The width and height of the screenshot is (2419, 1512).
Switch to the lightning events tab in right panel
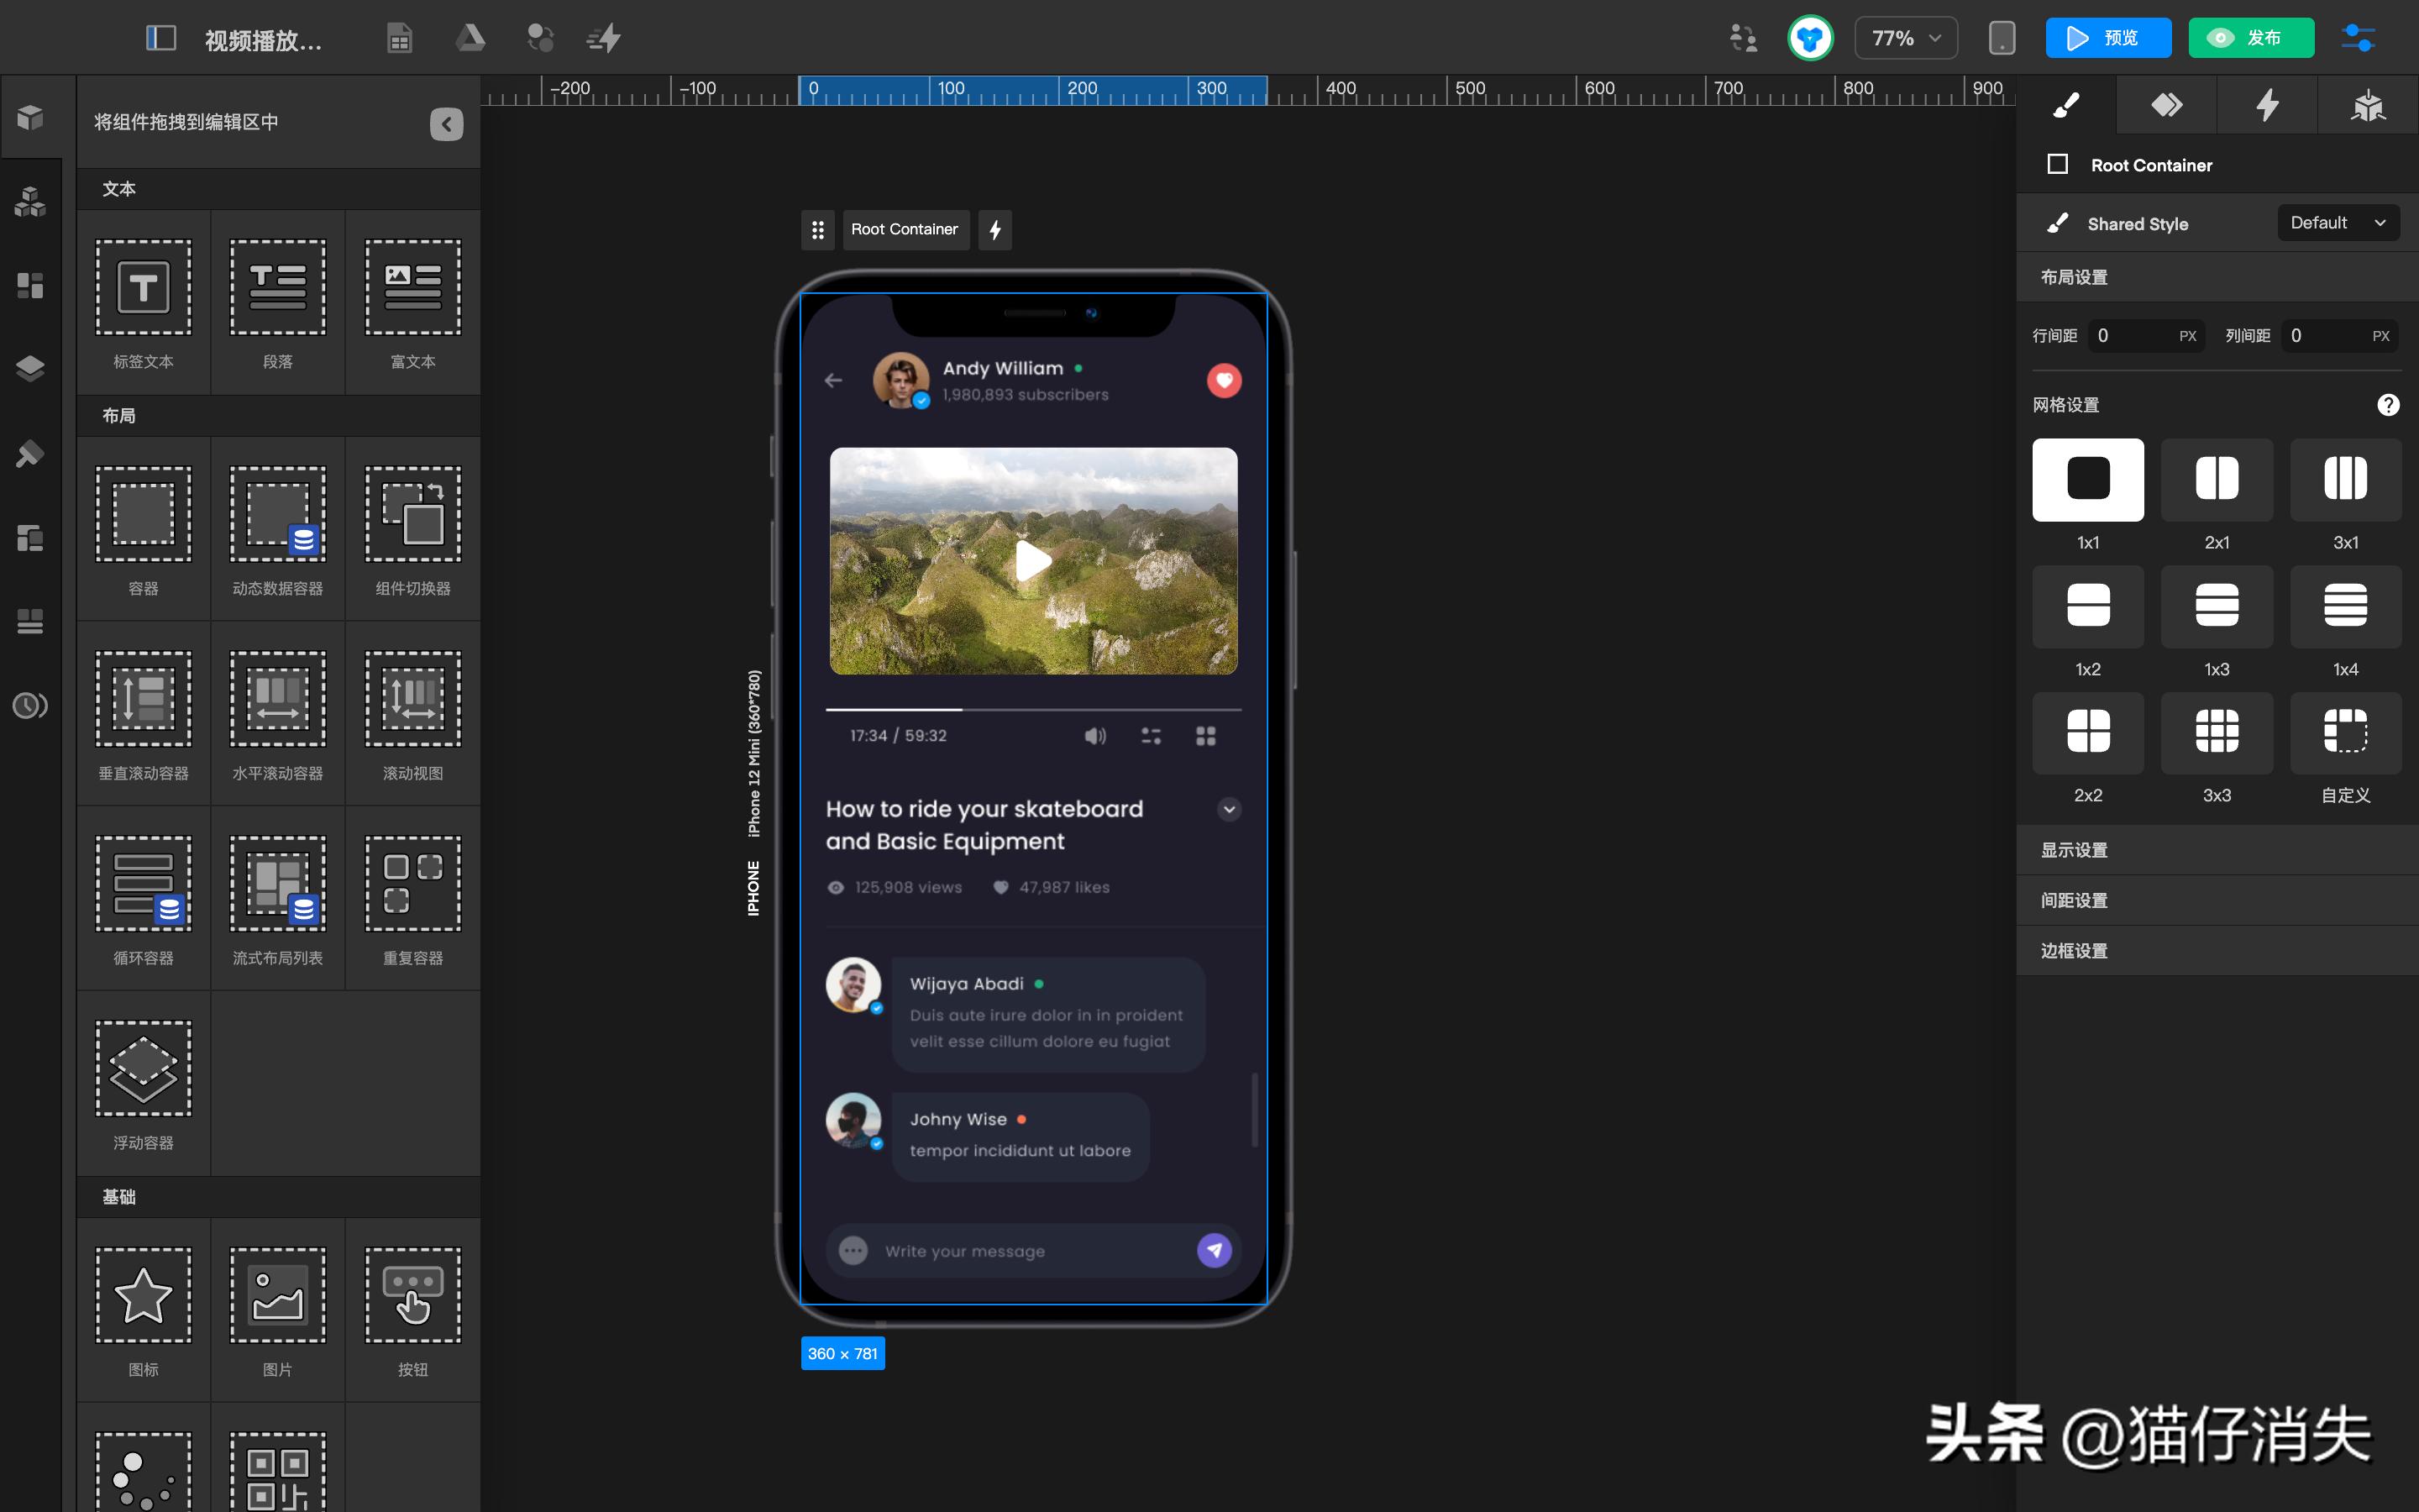2267,105
